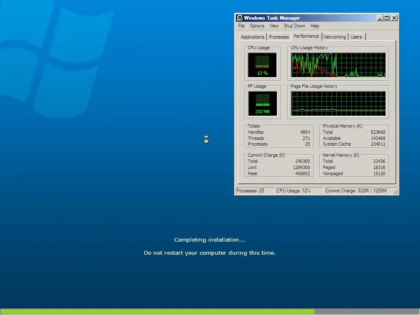This screenshot has width=420, height=315.
Task: Click the 'CPU Usage: 12%' status bar entry
Action: [299, 191]
